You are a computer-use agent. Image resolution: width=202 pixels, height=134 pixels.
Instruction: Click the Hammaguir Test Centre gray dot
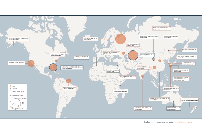point(96,66)
